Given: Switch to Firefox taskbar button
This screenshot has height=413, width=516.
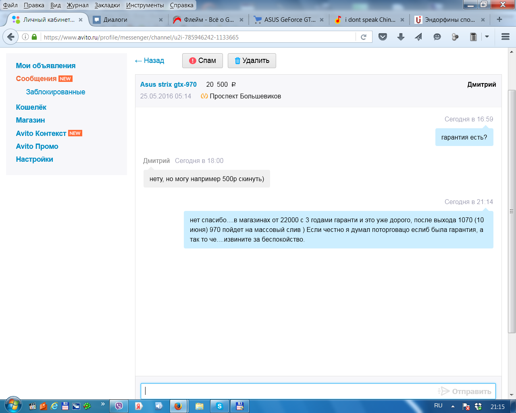Looking at the screenshot, I should 178,406.
